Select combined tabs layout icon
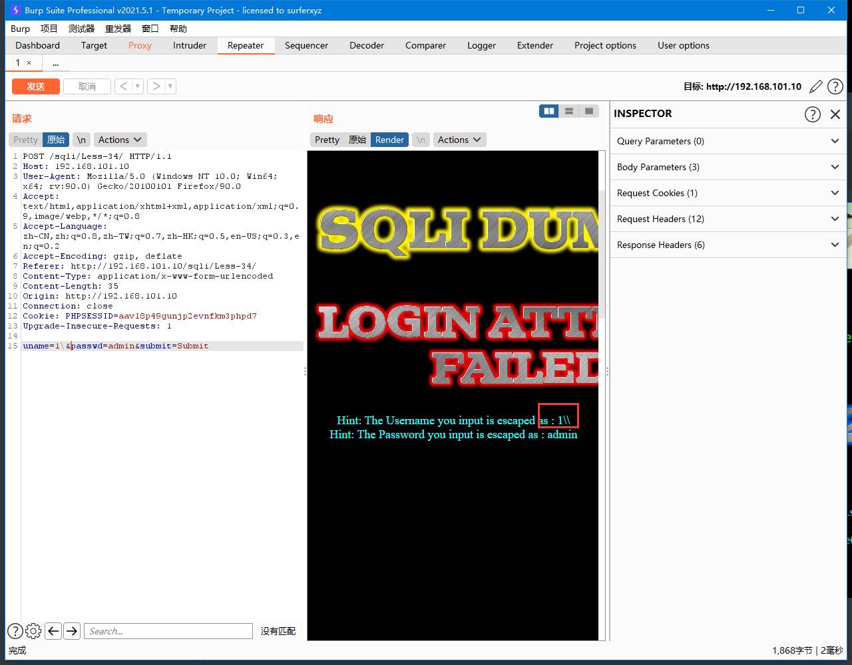Image resolution: width=852 pixels, height=665 pixels. 589,111
